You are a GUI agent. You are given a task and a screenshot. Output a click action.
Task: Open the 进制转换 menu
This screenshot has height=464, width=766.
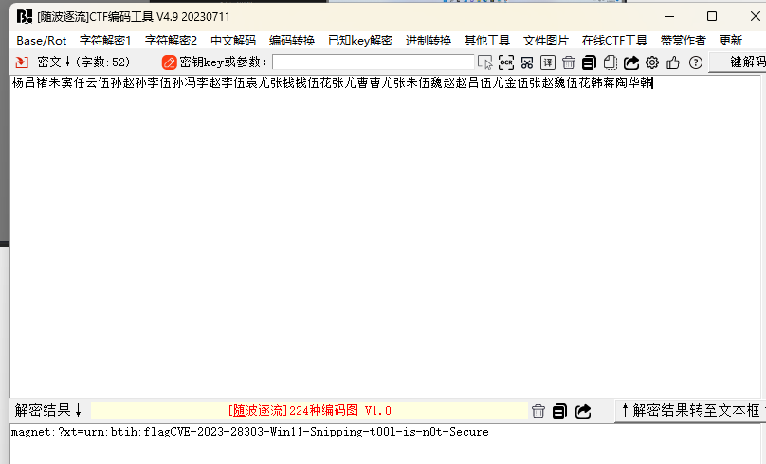tap(429, 41)
